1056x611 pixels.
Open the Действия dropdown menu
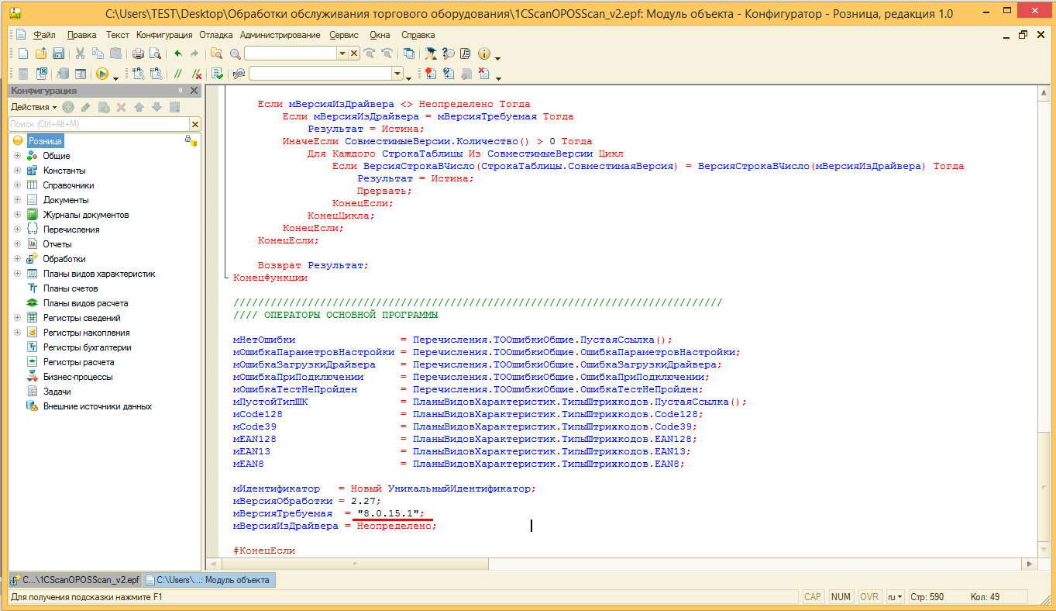point(33,107)
